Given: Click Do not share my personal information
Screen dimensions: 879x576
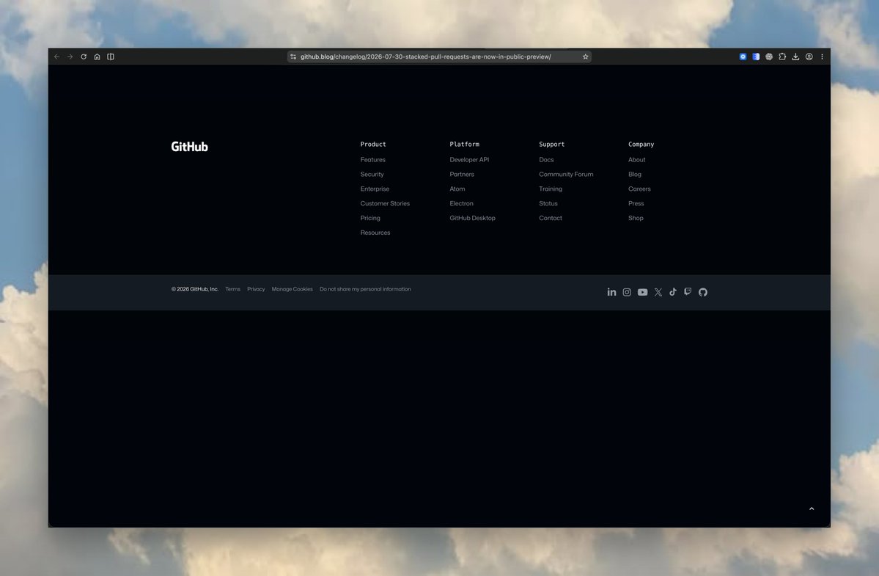Looking at the screenshot, I should pyautogui.click(x=365, y=289).
